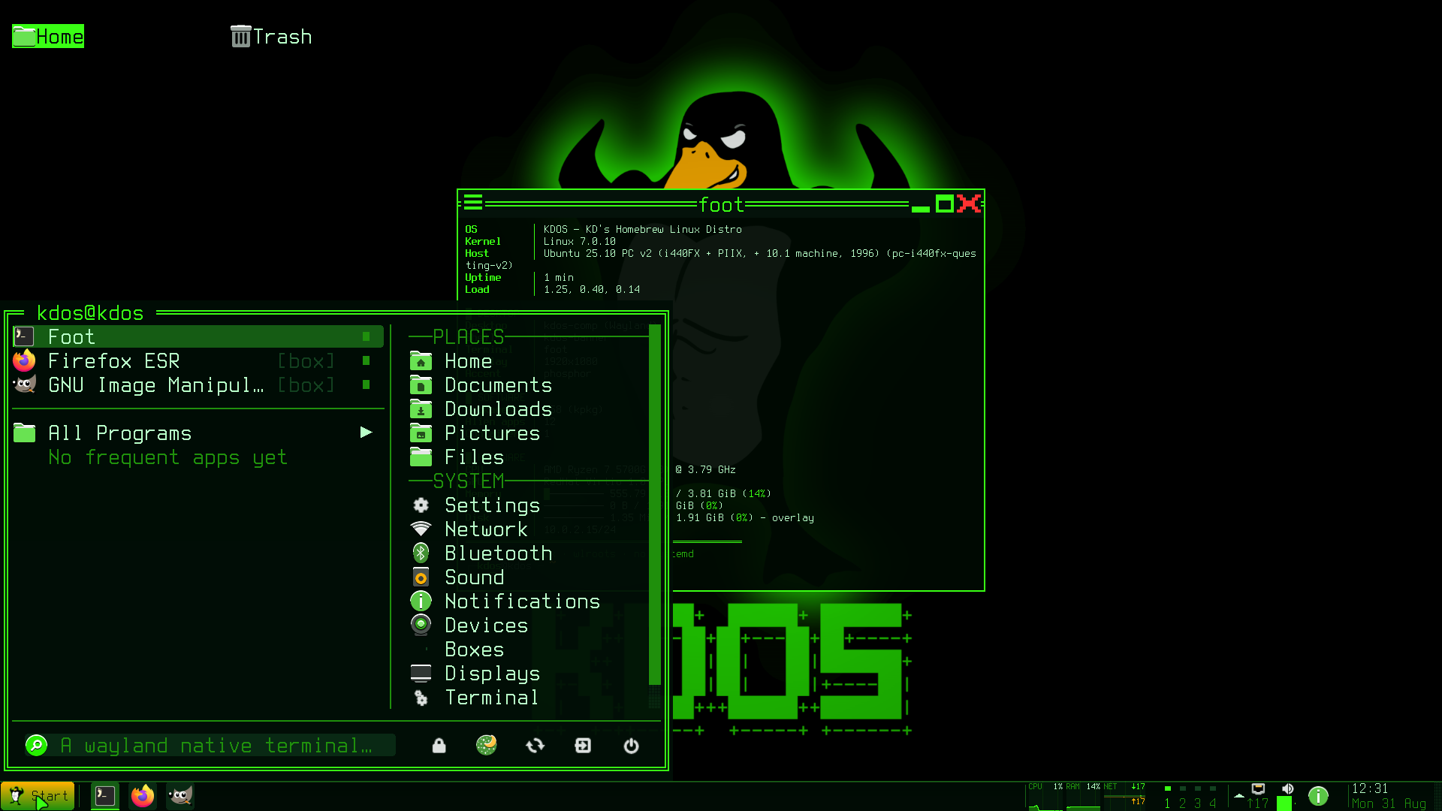The width and height of the screenshot is (1442, 811).
Task: Click the search magnifier icon
Action: pyautogui.click(x=36, y=745)
